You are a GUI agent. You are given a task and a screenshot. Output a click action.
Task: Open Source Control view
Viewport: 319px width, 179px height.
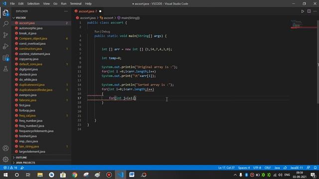(5, 35)
